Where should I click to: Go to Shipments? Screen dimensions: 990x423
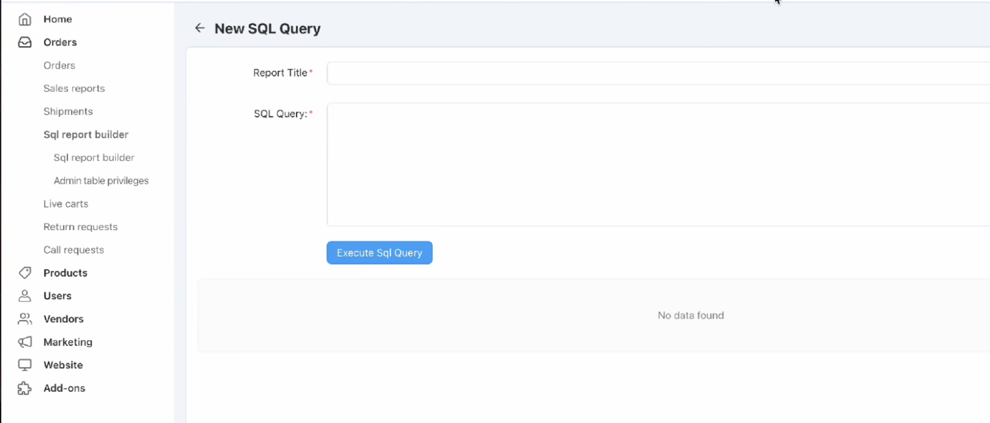point(68,111)
